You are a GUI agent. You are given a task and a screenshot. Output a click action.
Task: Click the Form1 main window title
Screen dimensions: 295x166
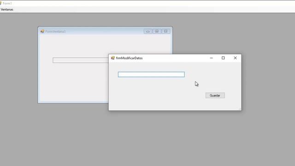click(x=7, y=3)
